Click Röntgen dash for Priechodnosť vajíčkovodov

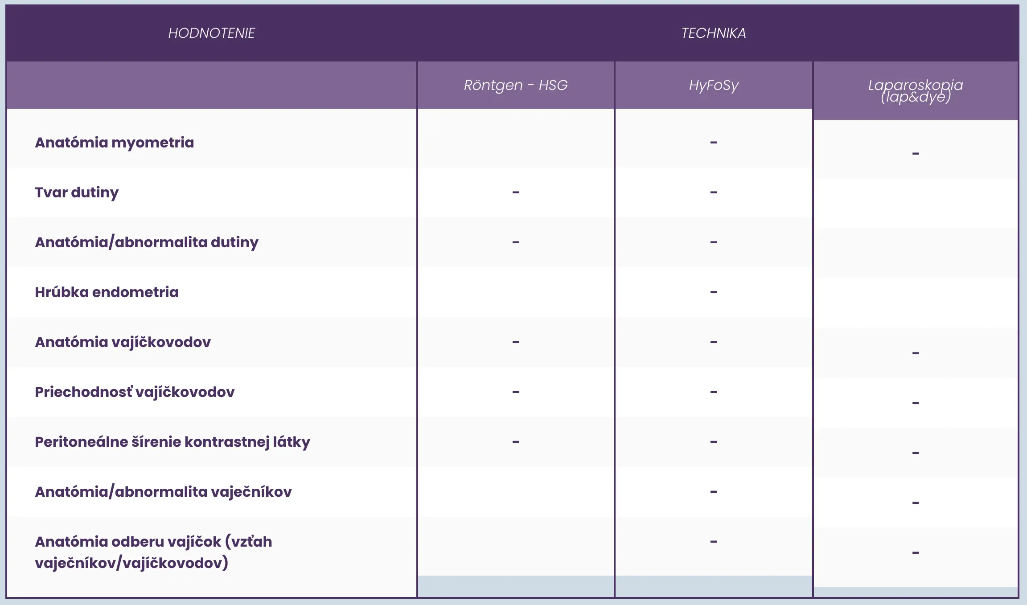coord(516,392)
